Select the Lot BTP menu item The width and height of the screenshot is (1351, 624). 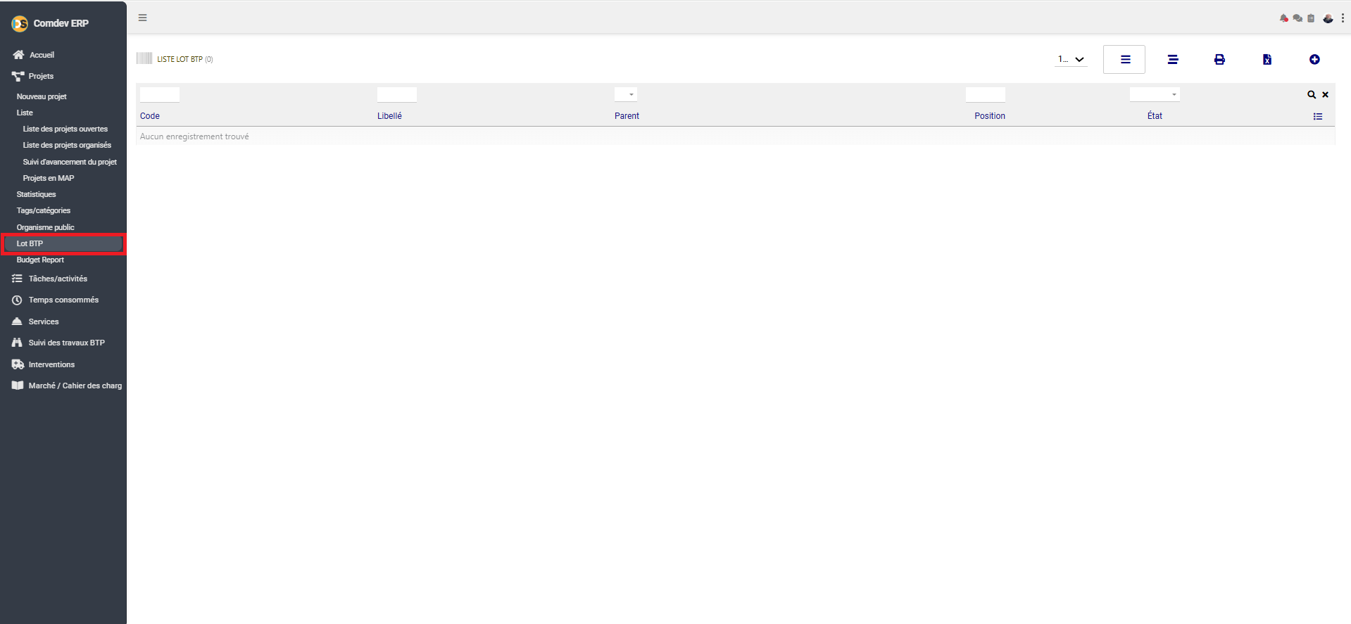coord(63,243)
